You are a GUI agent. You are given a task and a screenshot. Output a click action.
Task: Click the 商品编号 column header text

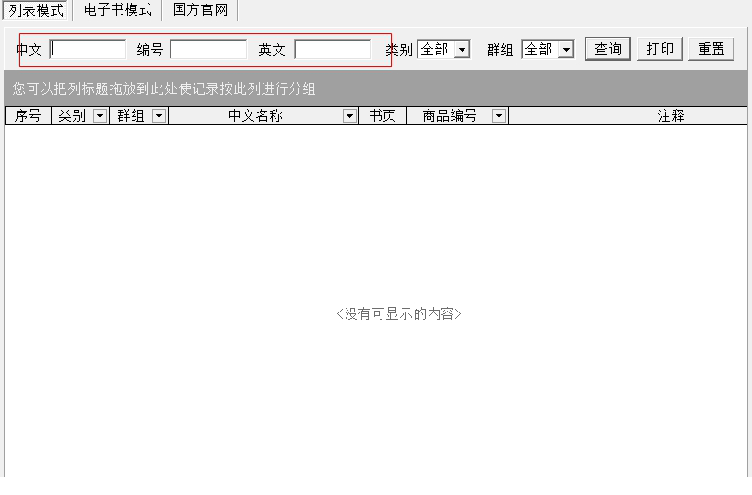click(x=450, y=115)
